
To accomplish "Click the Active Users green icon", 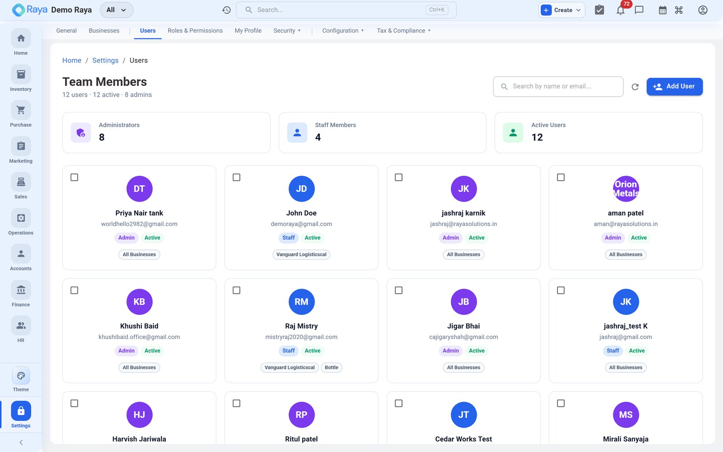I will coord(513,132).
